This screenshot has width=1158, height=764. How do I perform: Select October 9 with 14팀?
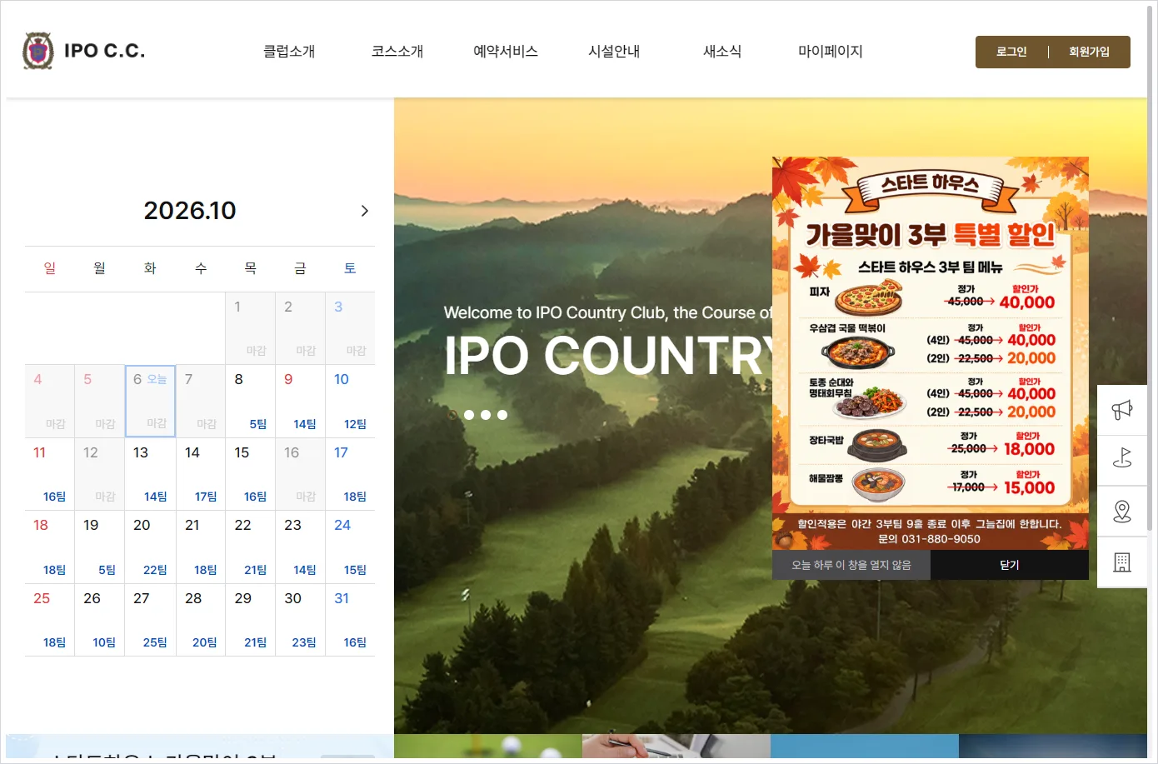pos(301,401)
